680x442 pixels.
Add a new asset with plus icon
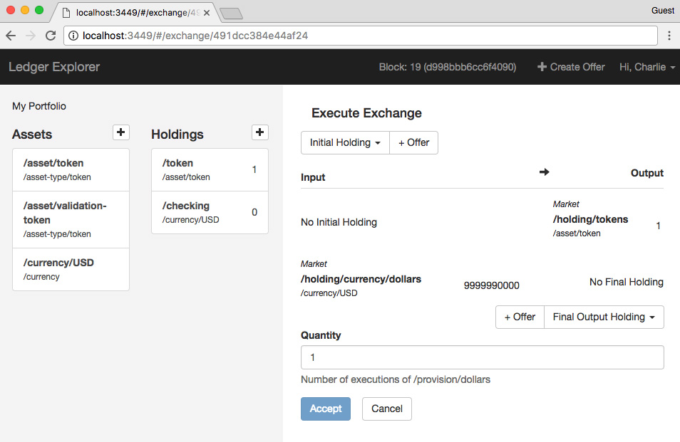(x=121, y=132)
